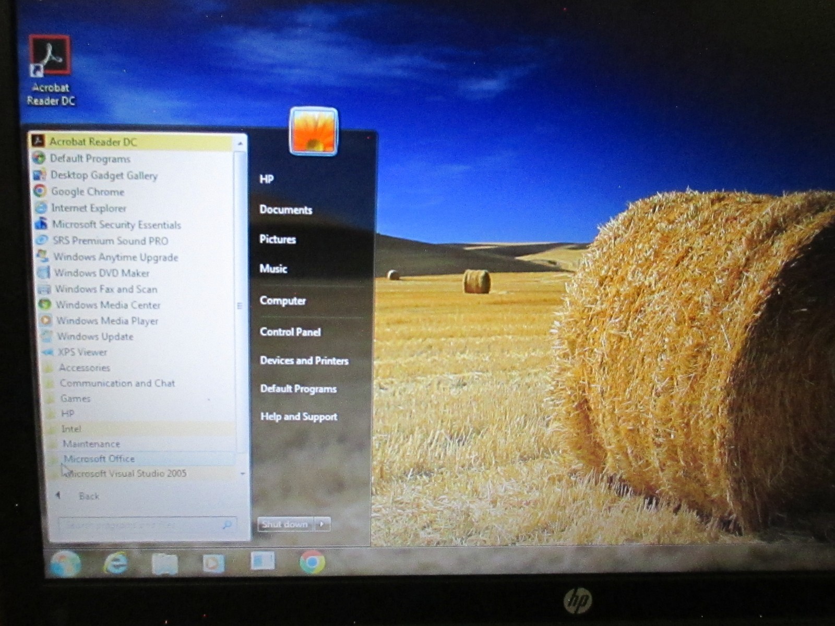The width and height of the screenshot is (835, 626).
Task: Open Default Programs in right pane
Action: [x=299, y=389]
